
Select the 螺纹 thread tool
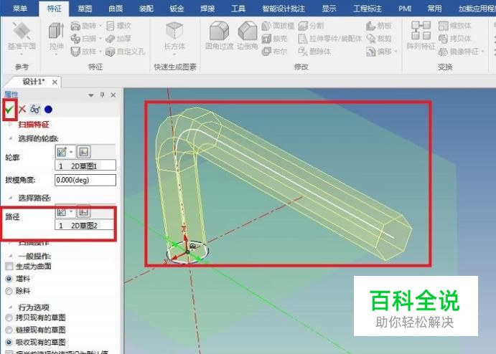pos(118,26)
